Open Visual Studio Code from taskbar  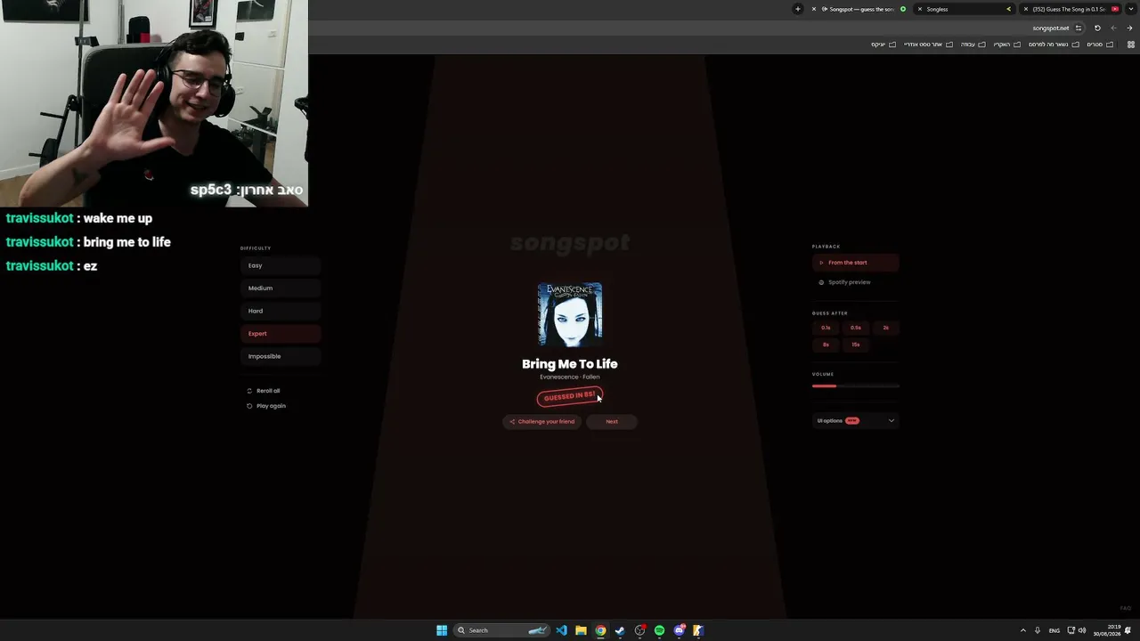click(561, 630)
